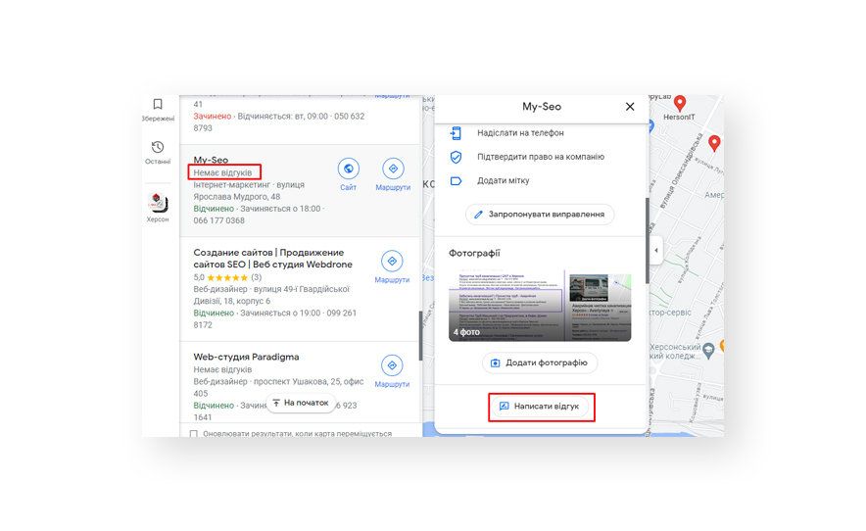Screen dimensions: 866x531
Task: Get Маршрути directions for My-Seo
Action: (392, 169)
